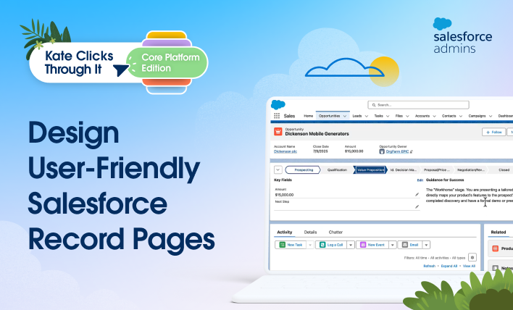Select the Activity tab
The height and width of the screenshot is (310, 513).
[285, 232]
